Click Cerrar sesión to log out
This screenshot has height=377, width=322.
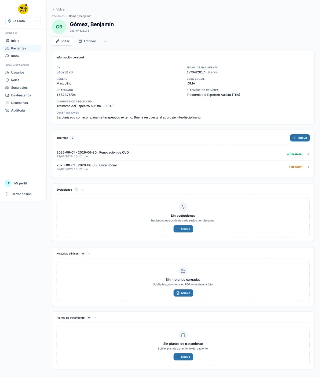pos(23,194)
